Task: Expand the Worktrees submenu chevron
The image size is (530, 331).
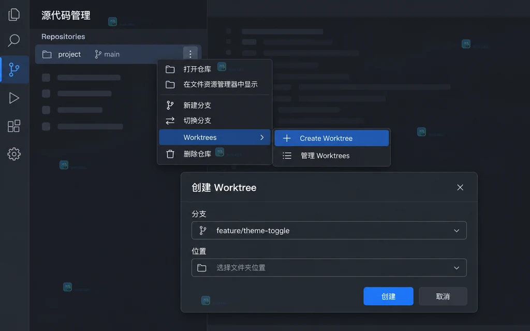Action: pyautogui.click(x=262, y=138)
